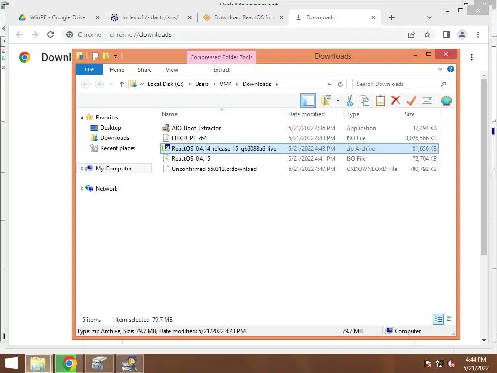Screen dimensions: 497x373
Task: Bookmark this page with Chrome's star icon
Action: tap(427, 34)
